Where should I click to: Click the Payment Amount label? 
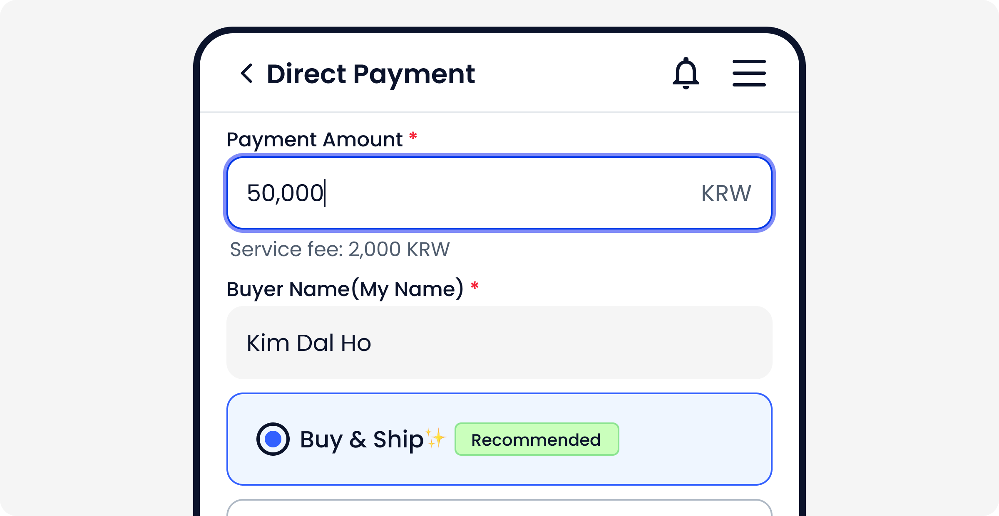pos(314,139)
